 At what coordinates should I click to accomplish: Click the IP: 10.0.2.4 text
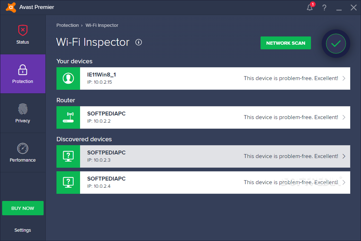[99, 186]
